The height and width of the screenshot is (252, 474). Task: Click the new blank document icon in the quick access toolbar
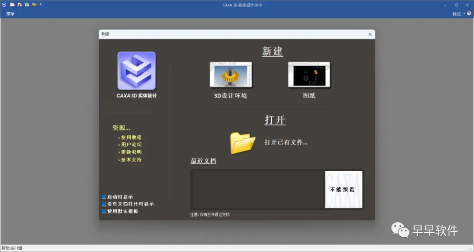point(12,4)
